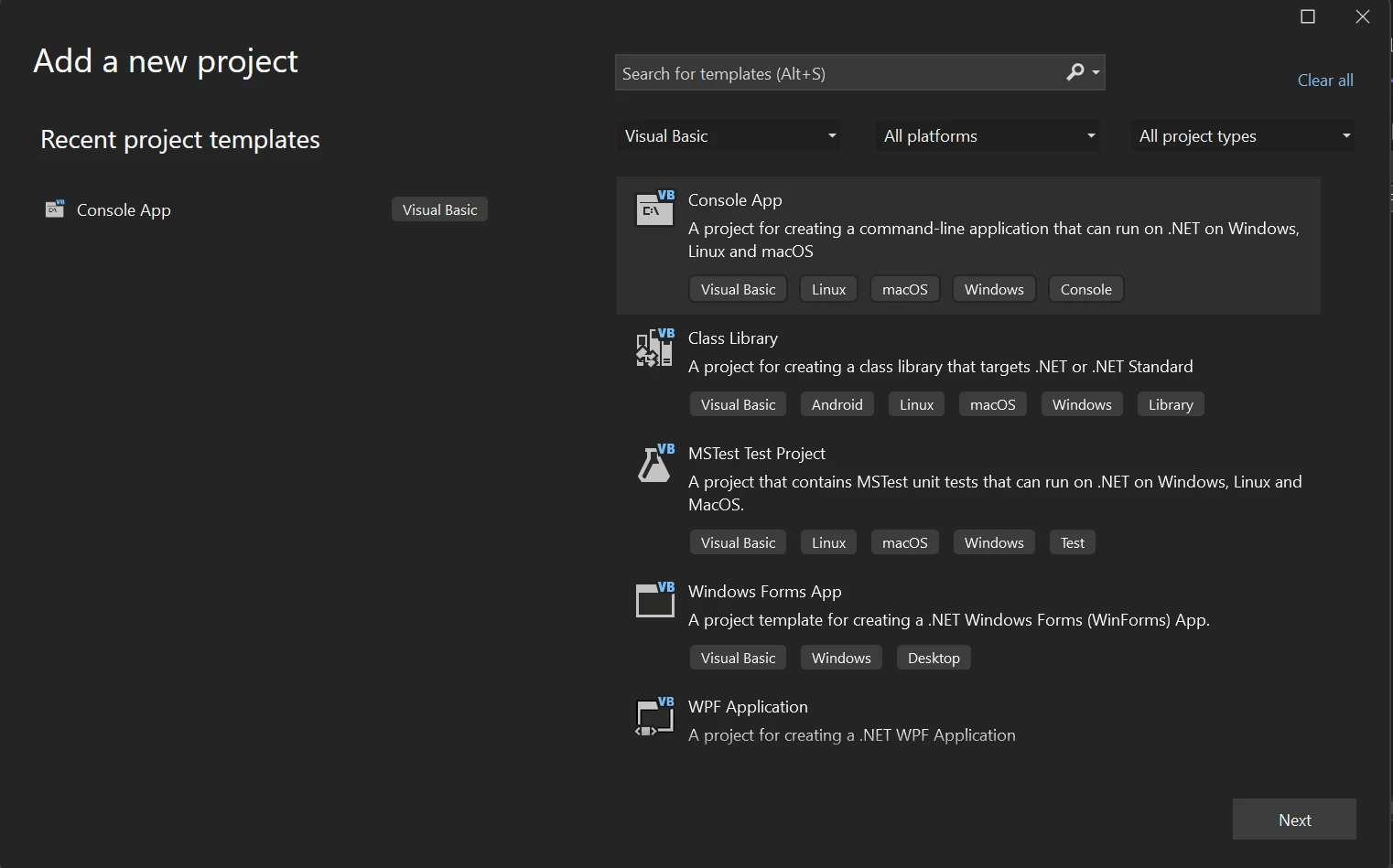Choose the Windows Forms App template title
The height and width of the screenshot is (868, 1393).
(x=764, y=592)
